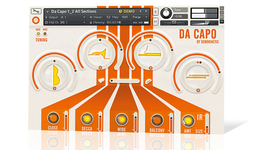Click the TUNING label
253x150 pixels.
click(42, 40)
